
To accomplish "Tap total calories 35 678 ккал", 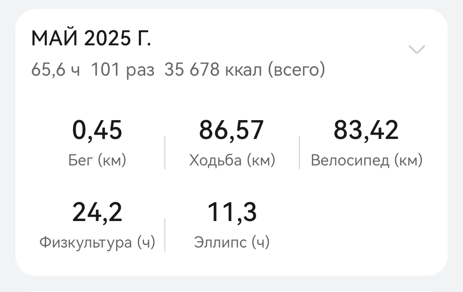I will pos(213,70).
